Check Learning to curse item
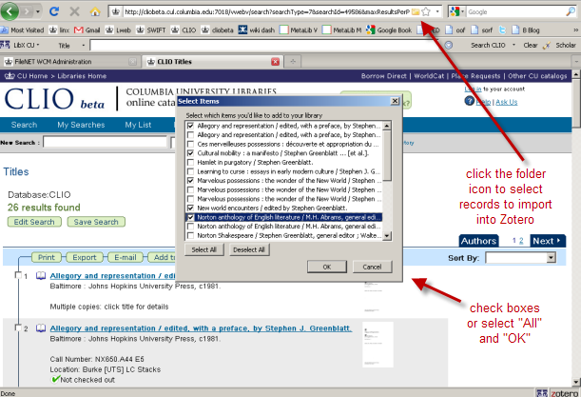The height and width of the screenshot is (397, 581). tap(190, 171)
